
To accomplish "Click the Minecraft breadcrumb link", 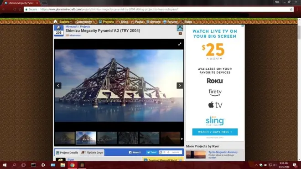I will (x=72, y=27).
